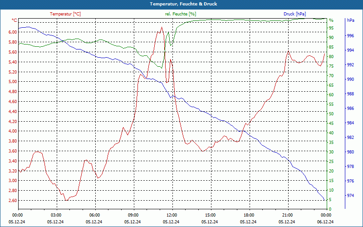Click the "10" humidity axis value
Viewport: 363px width, 227px height.
click(331, 190)
